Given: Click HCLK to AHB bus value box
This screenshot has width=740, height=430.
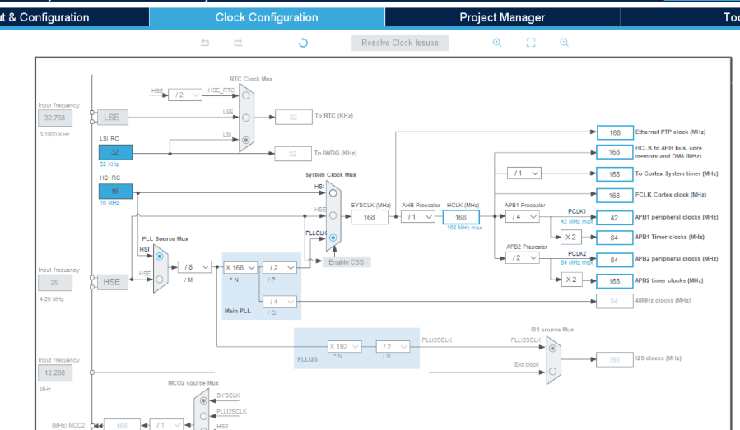Looking at the screenshot, I should 615,152.
